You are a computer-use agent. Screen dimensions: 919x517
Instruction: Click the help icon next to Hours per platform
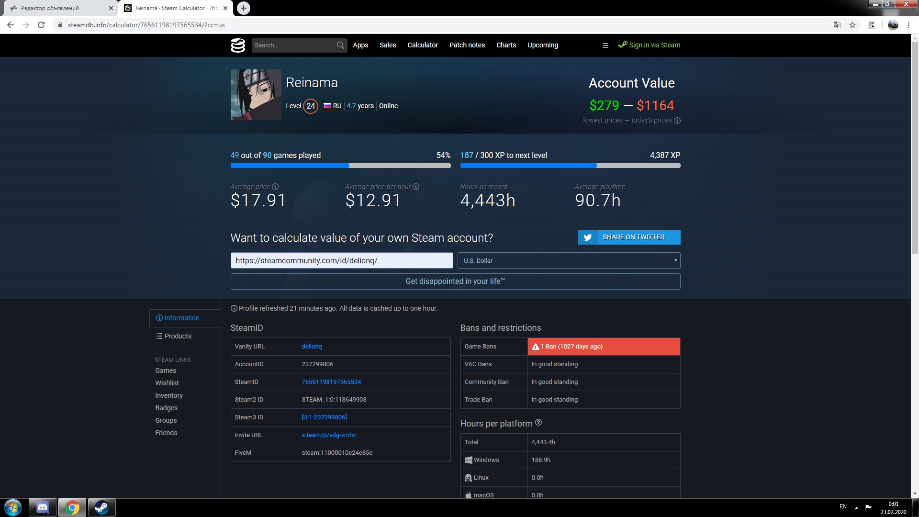(538, 422)
